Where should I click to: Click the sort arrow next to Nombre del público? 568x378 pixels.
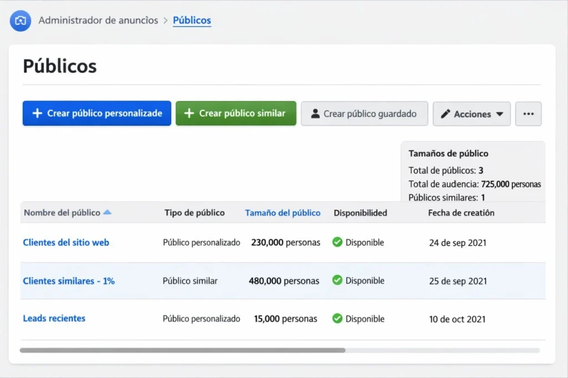click(x=108, y=212)
